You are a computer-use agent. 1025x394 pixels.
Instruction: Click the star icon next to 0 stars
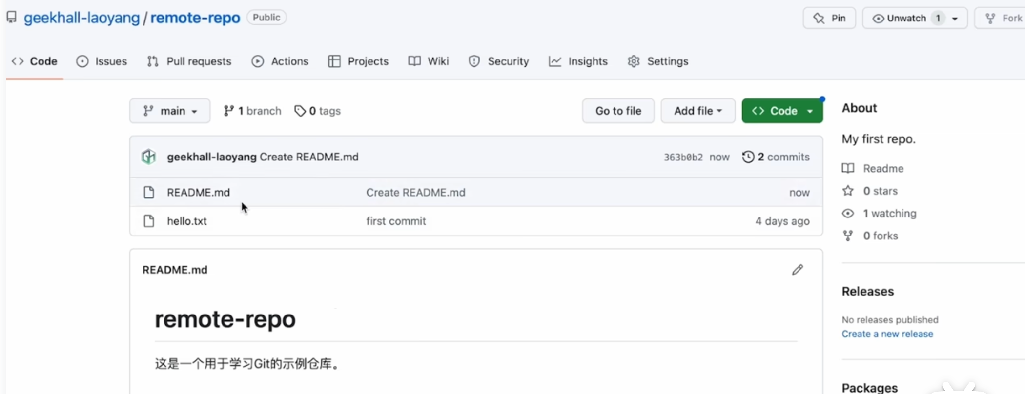(848, 191)
